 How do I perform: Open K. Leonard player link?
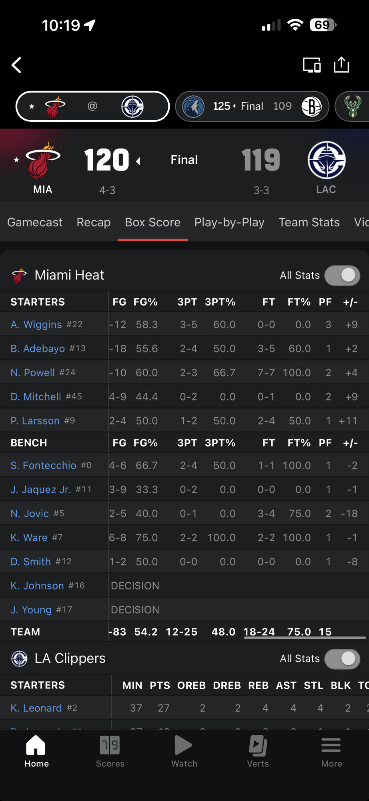36,708
